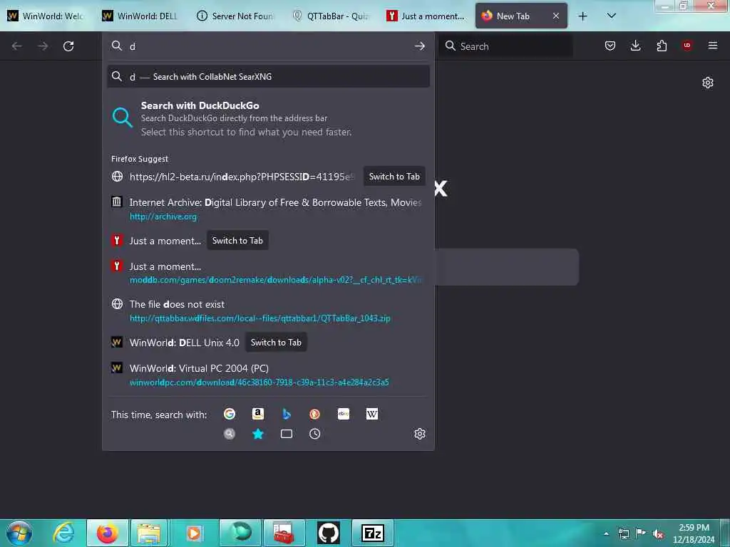Screen dimensions: 730x547
Task: Open search settings gear in dropdown
Action: click(419, 434)
